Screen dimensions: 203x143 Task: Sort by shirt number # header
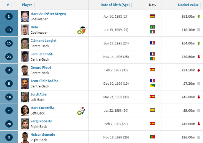pos(9,5)
